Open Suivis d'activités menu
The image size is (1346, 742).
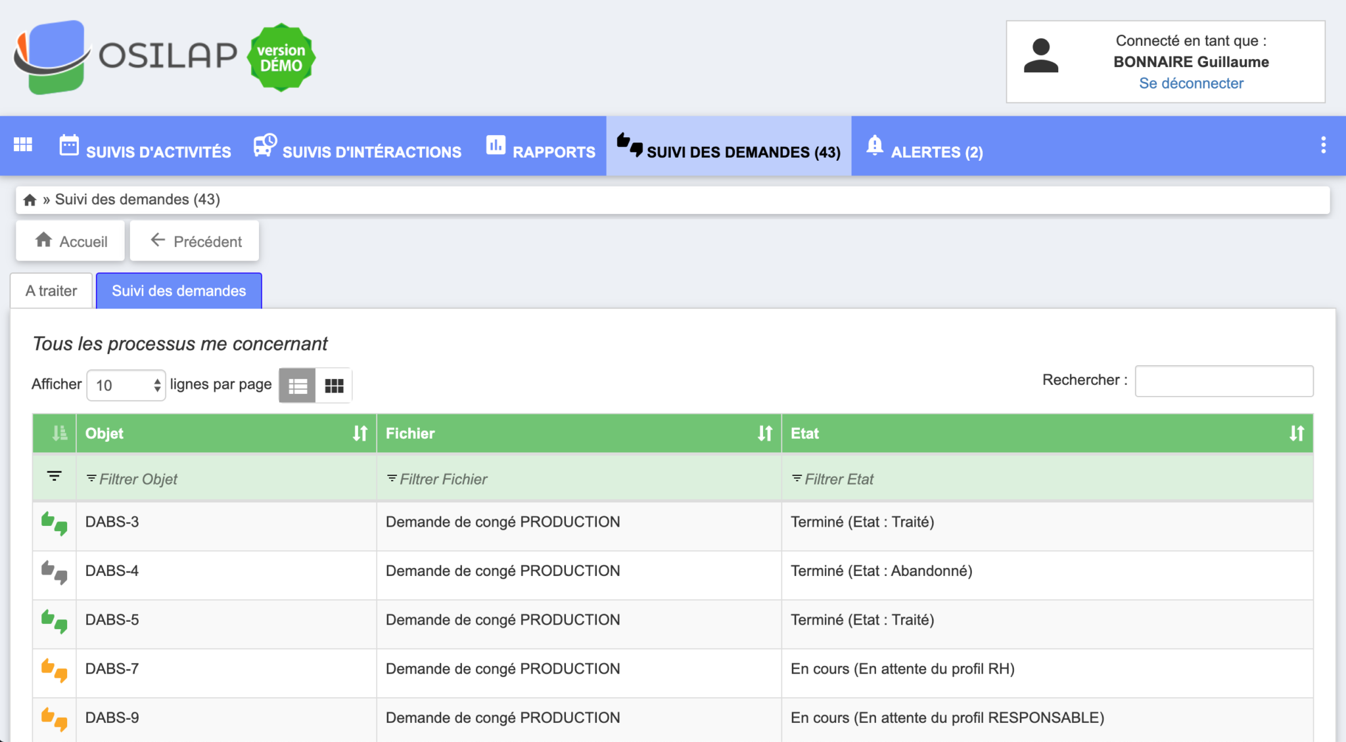145,146
